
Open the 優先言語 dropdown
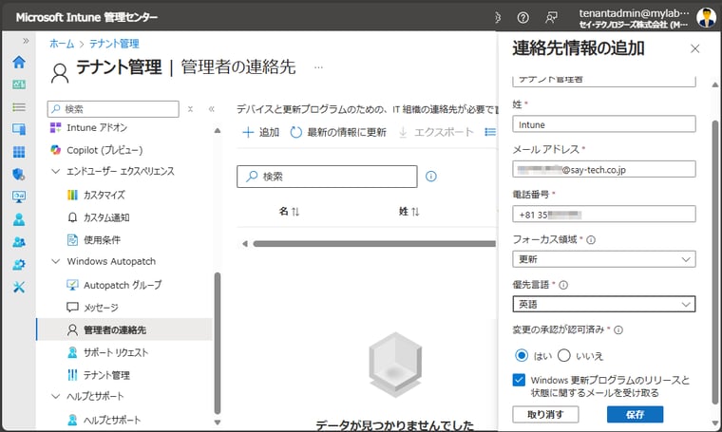(x=603, y=304)
